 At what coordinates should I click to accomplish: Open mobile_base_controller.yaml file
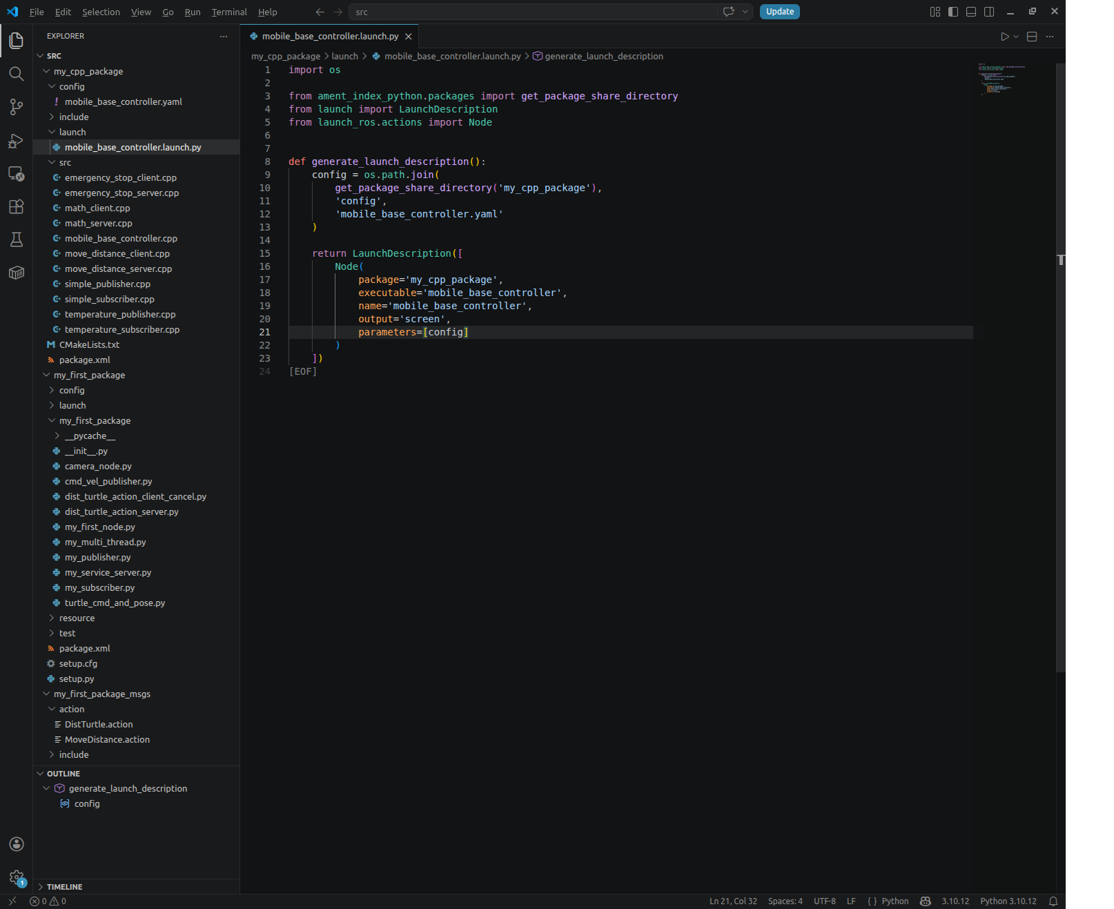tap(124, 101)
